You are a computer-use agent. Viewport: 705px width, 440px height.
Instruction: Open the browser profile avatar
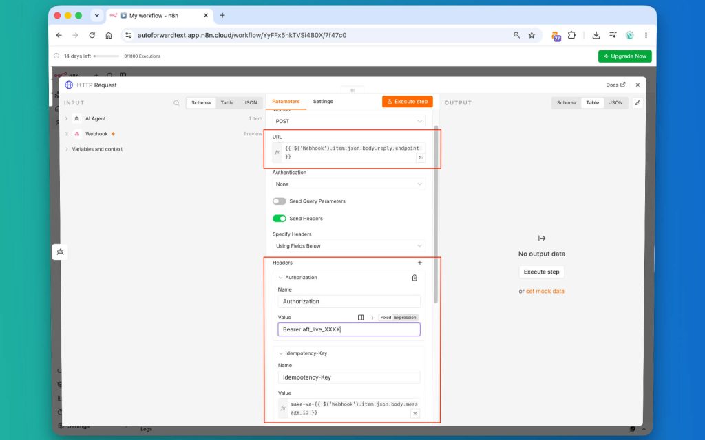pyautogui.click(x=629, y=35)
